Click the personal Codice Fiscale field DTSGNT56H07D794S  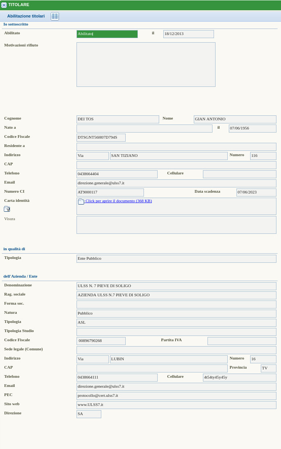coord(101,137)
